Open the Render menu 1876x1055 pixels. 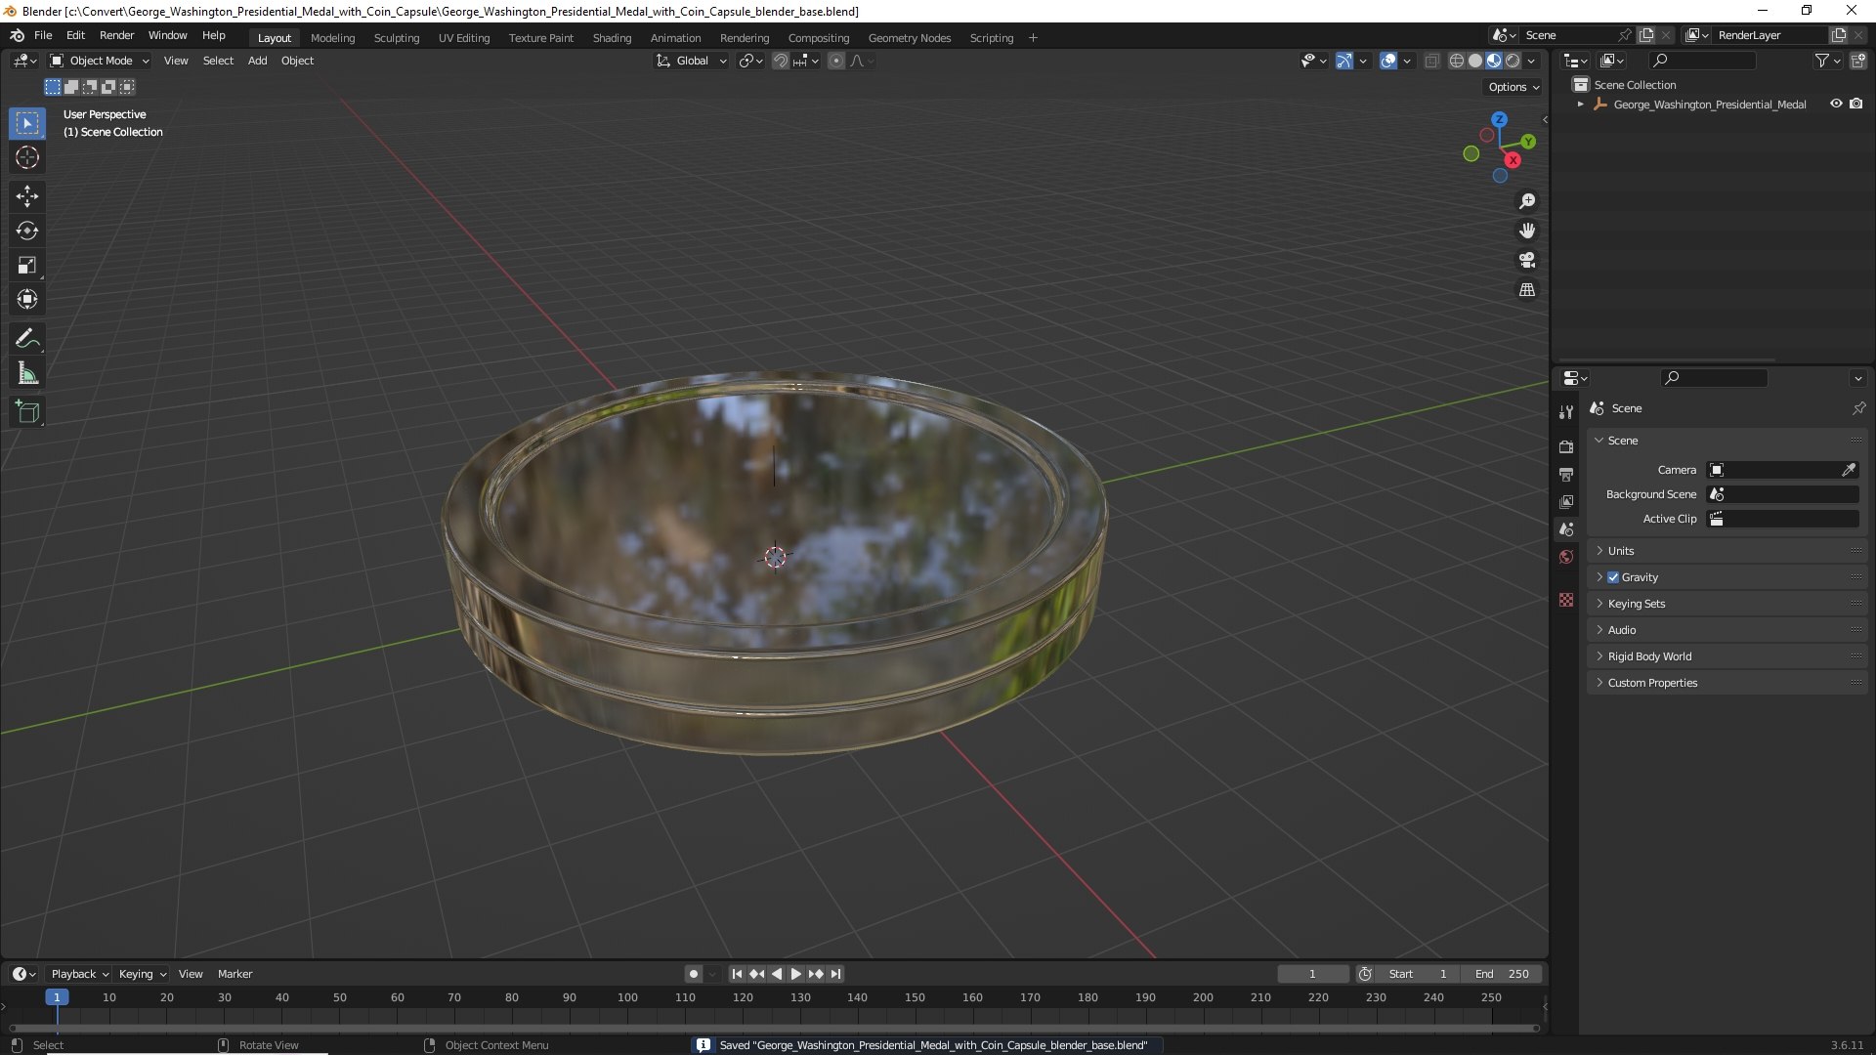[116, 35]
